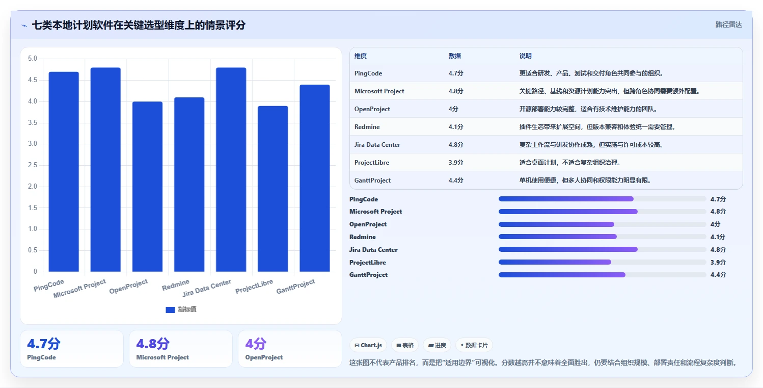Click the ProjectLibre label on the chart's x-axis

254,287
